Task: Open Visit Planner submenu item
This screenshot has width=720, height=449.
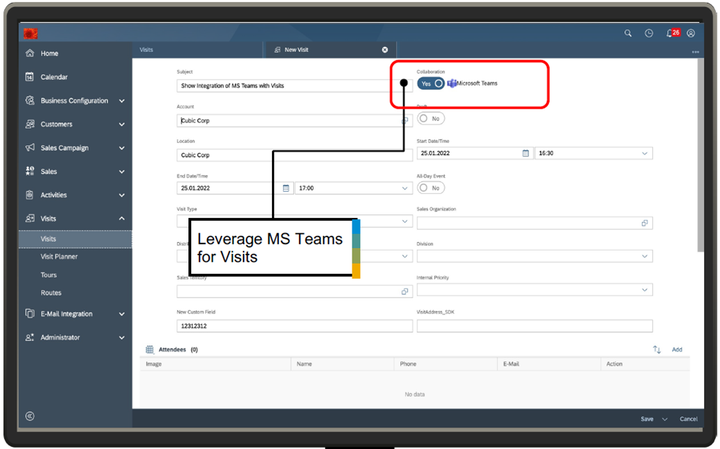Action: (59, 257)
